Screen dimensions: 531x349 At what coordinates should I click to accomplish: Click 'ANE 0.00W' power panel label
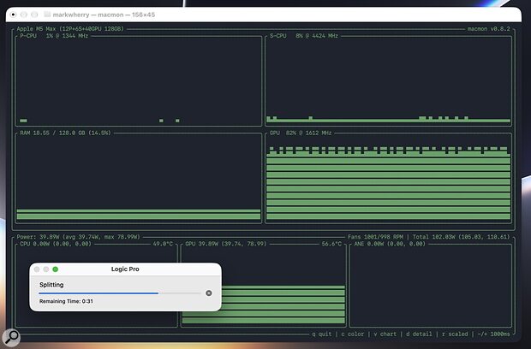390,244
